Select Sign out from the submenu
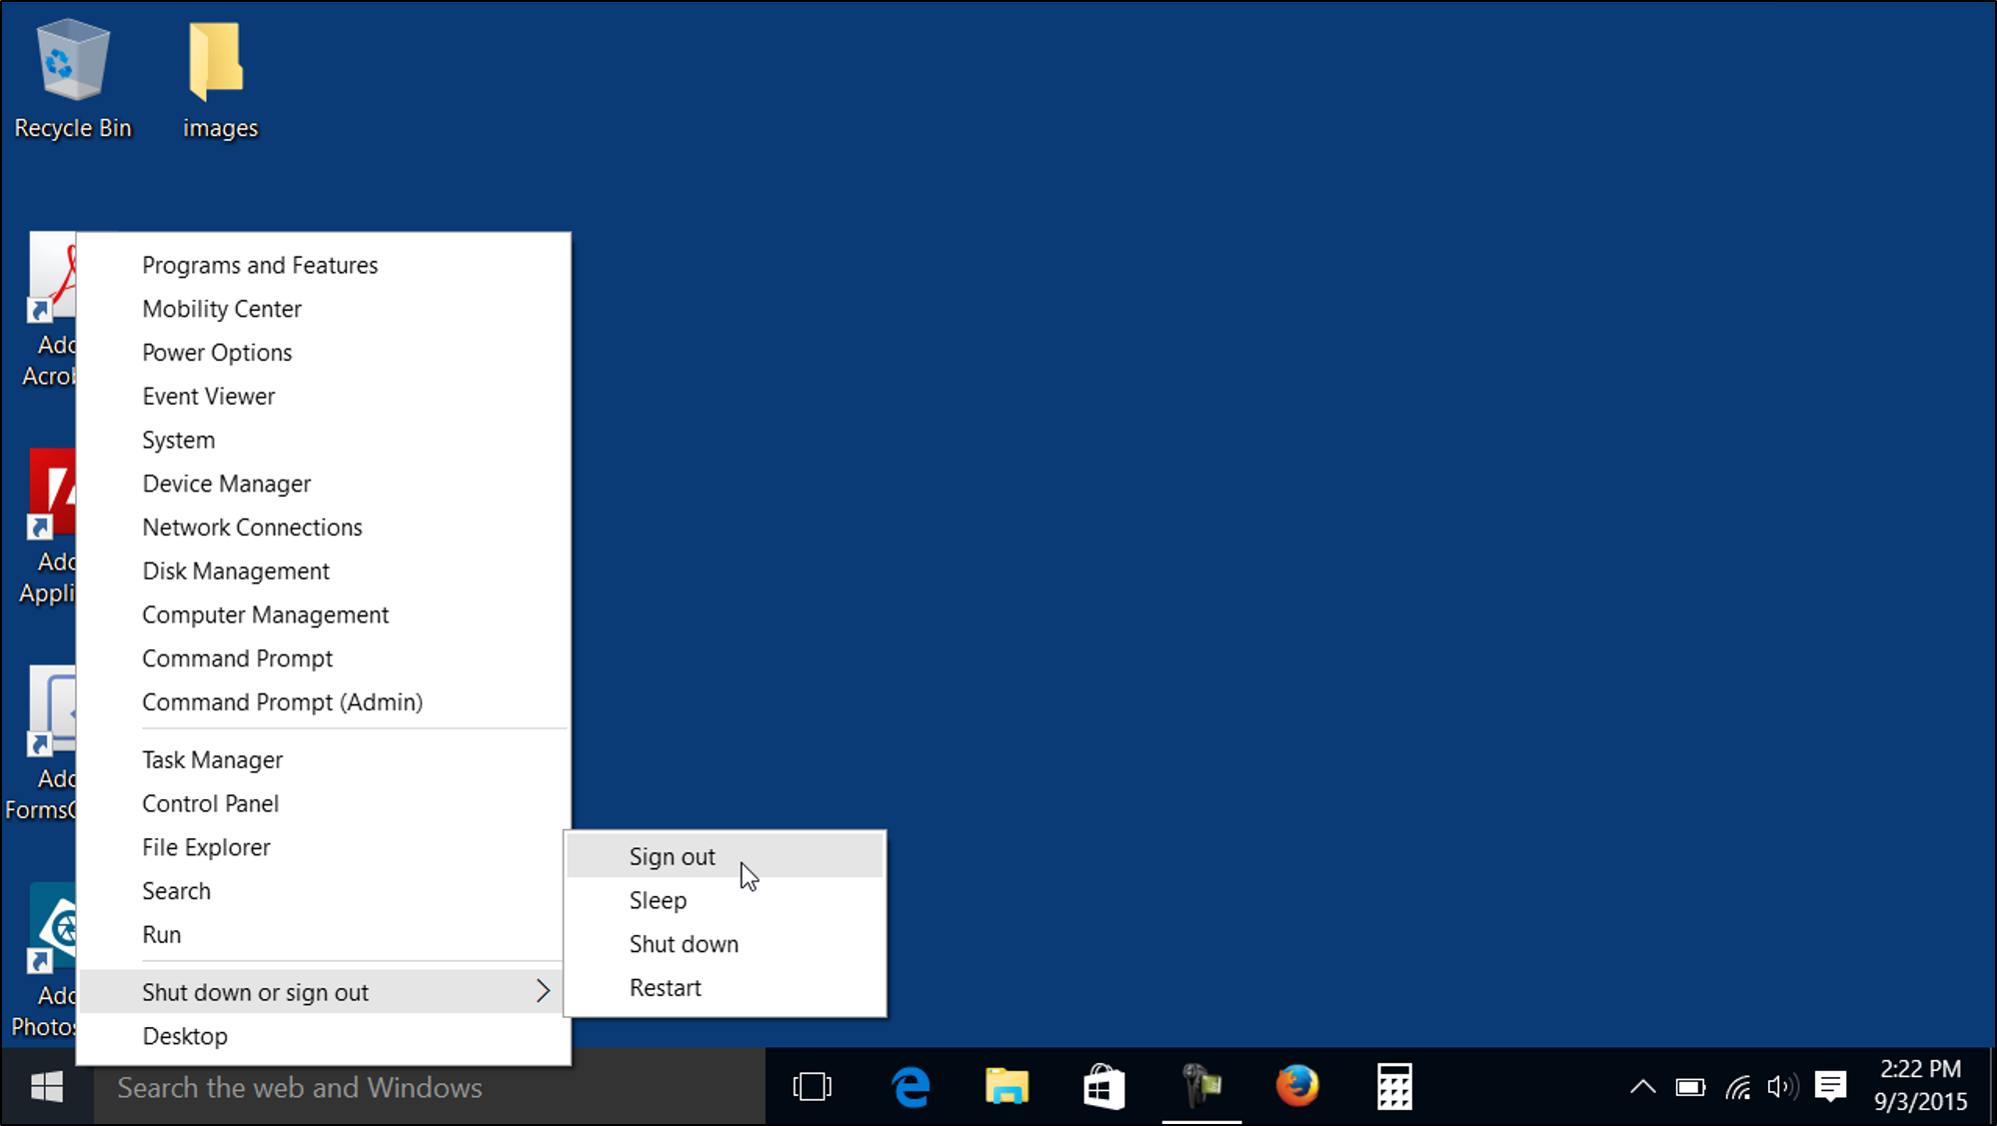 tap(671, 855)
